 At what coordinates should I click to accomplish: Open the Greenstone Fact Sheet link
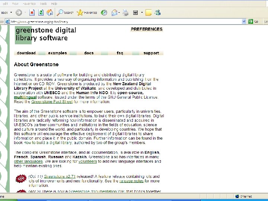52,102
